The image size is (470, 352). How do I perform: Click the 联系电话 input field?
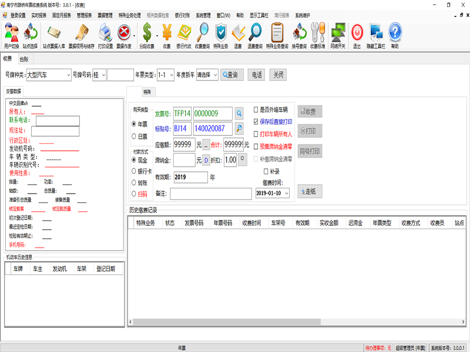58,121
